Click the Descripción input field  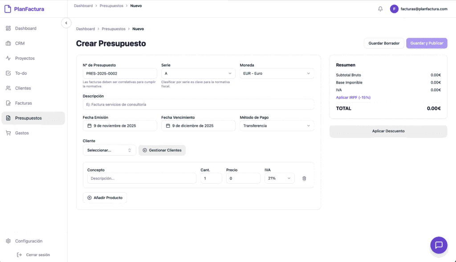click(x=199, y=105)
